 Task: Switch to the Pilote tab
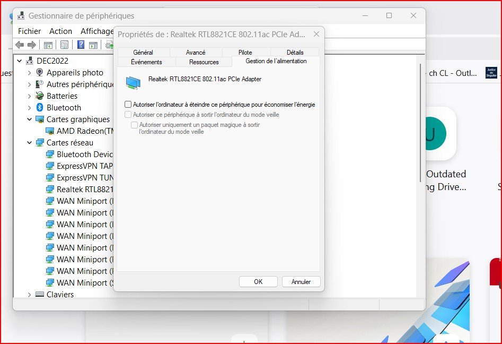point(245,53)
